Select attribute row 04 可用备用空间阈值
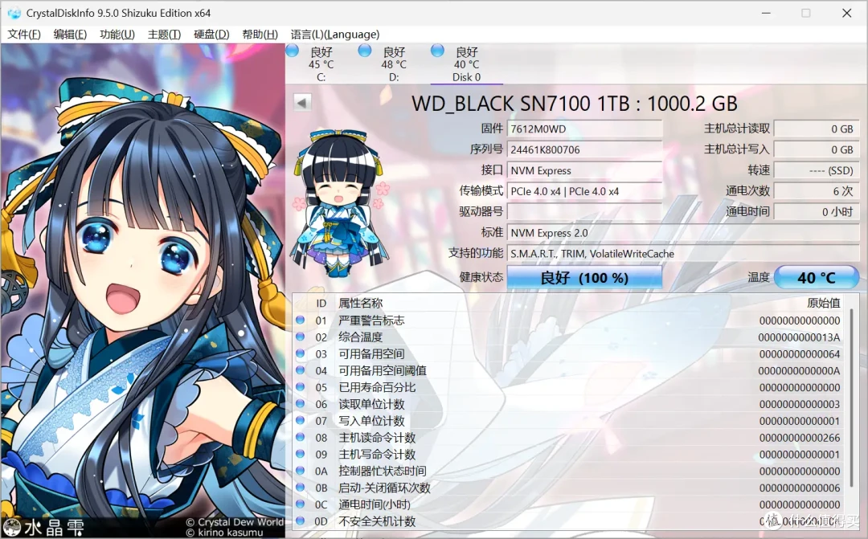The height and width of the screenshot is (539, 868). 568,371
